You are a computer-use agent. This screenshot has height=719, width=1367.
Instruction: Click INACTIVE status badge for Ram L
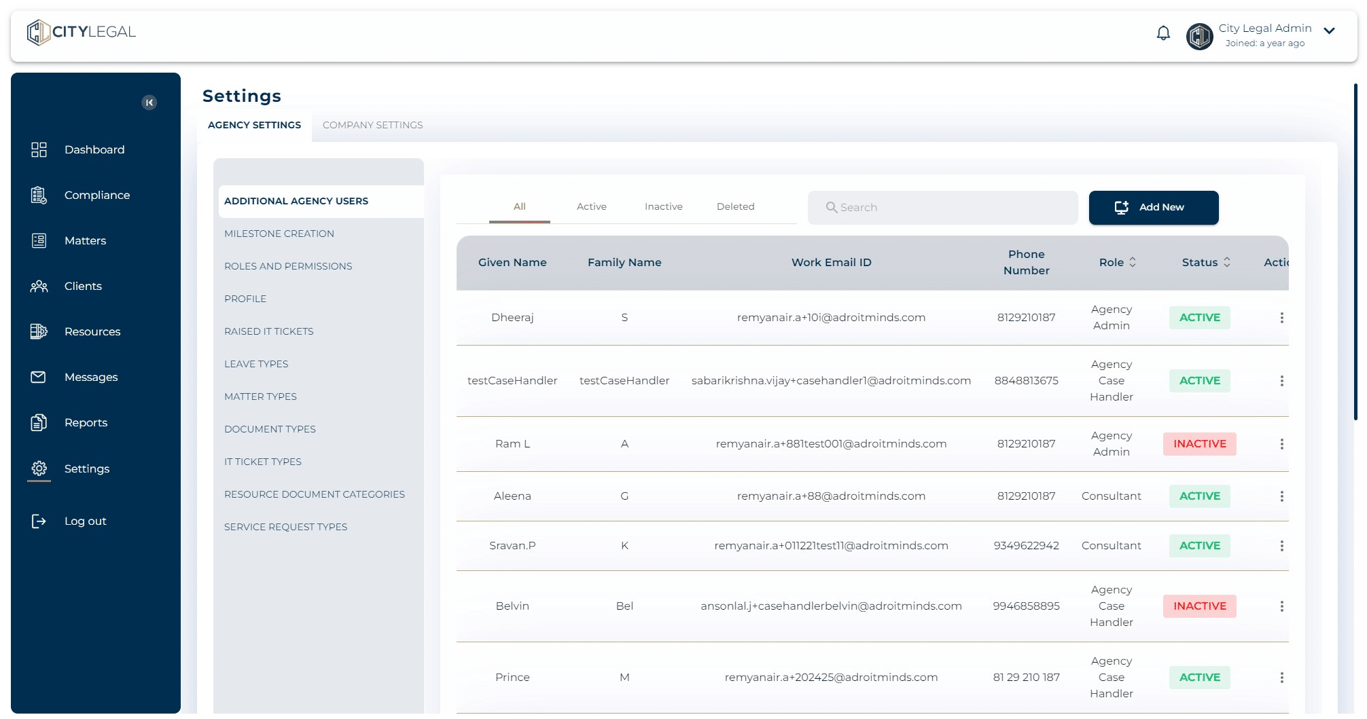tap(1199, 444)
